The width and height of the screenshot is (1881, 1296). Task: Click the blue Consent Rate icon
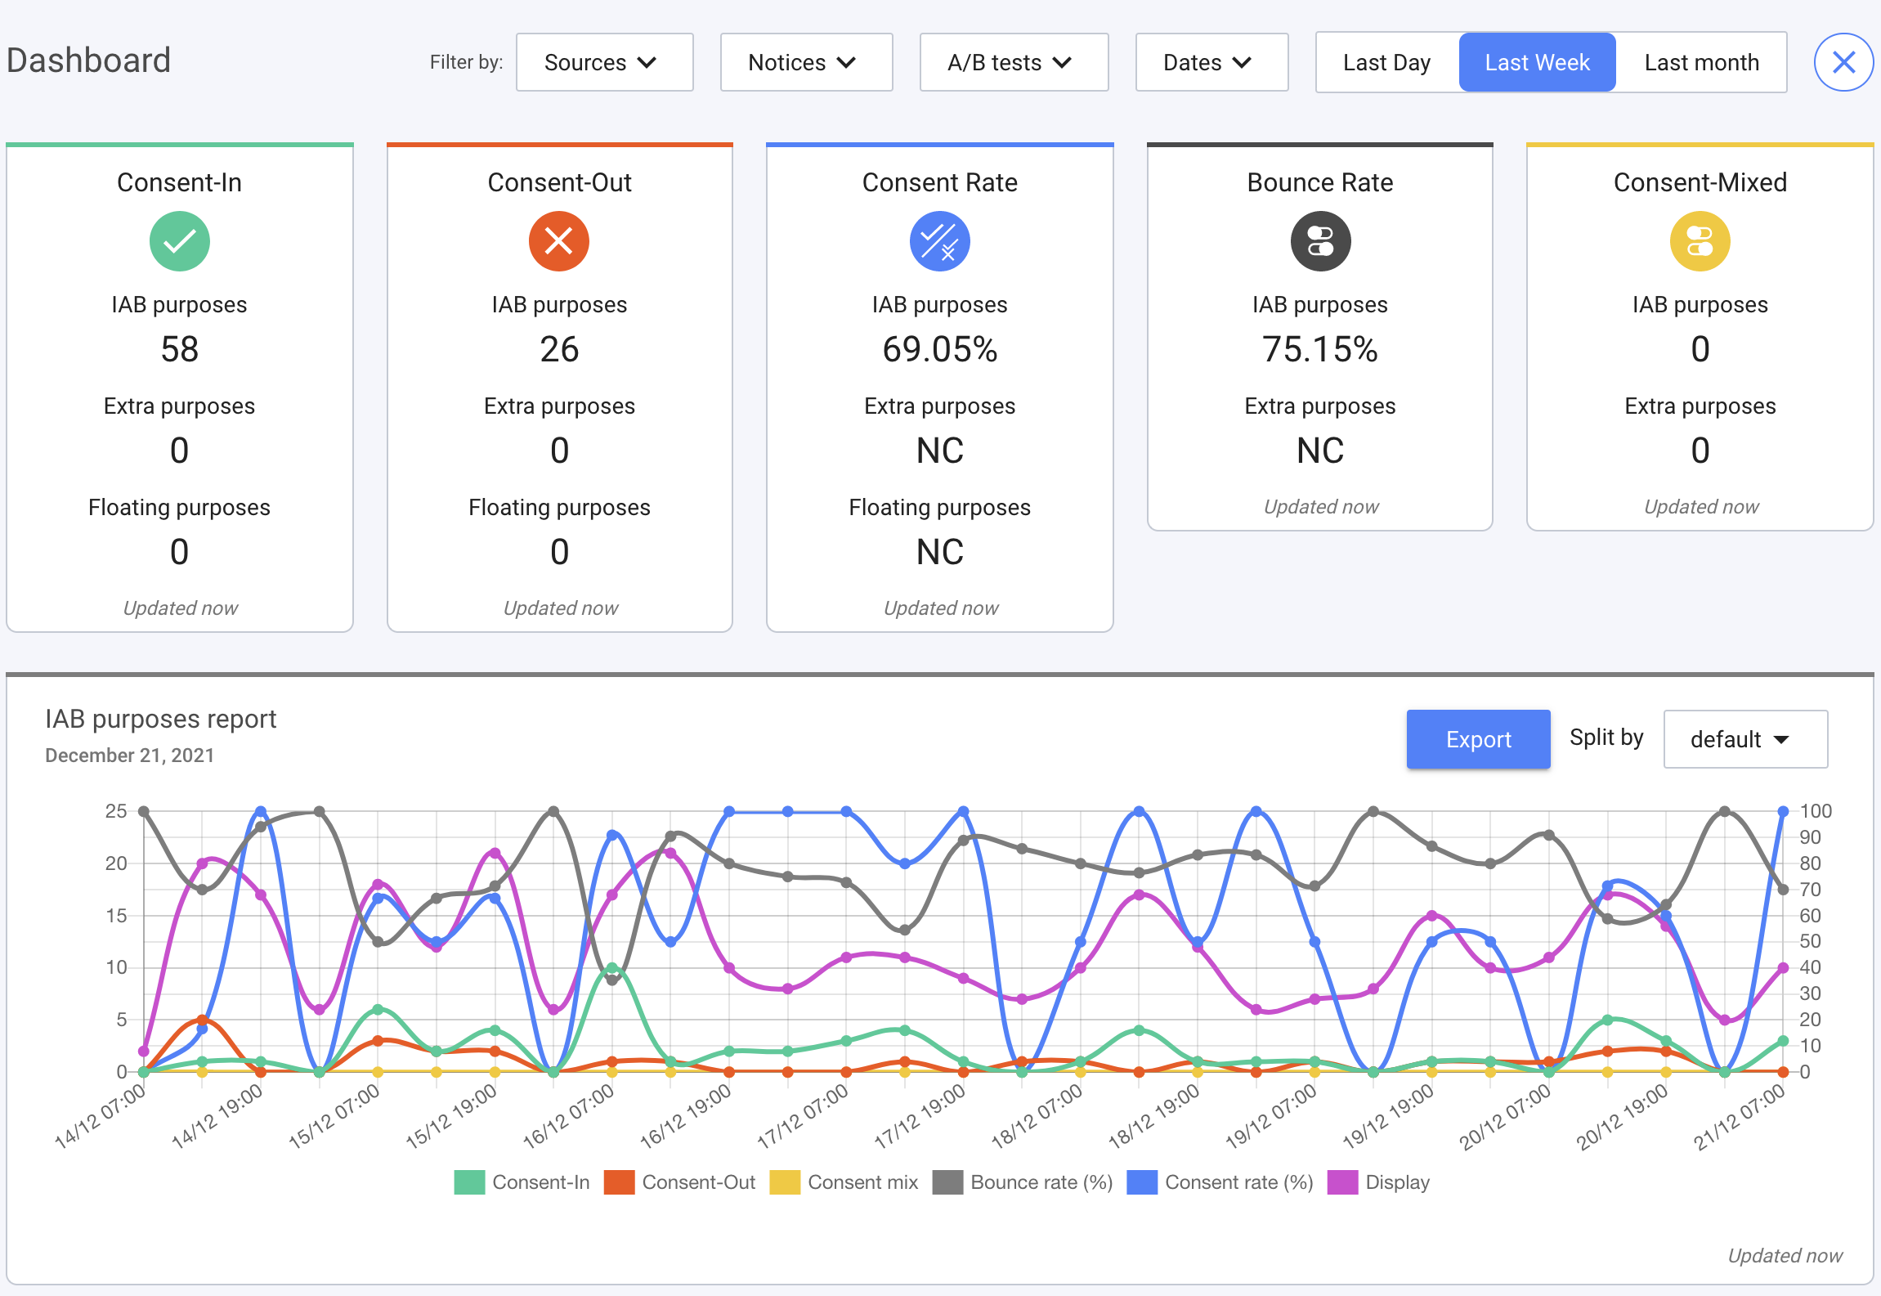pyautogui.click(x=939, y=241)
